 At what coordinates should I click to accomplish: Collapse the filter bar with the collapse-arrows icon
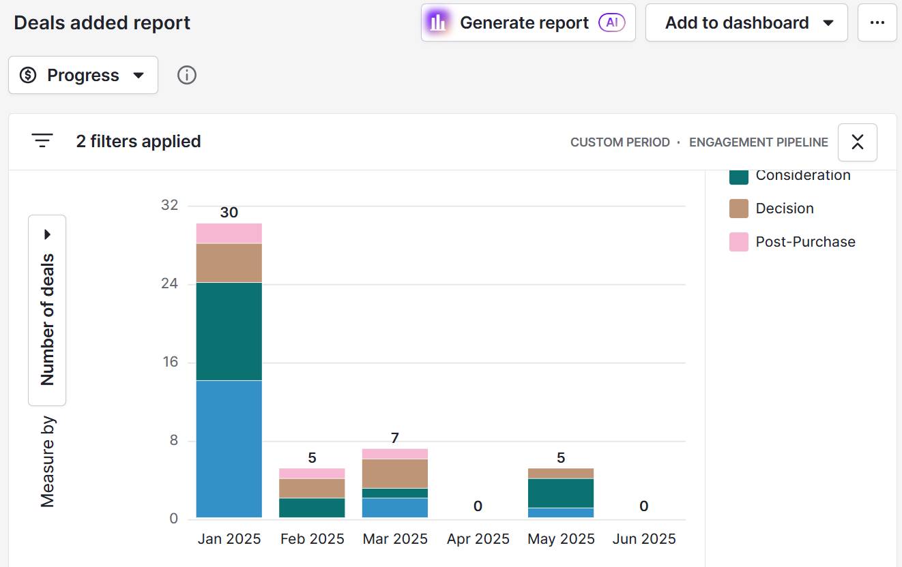pyautogui.click(x=857, y=142)
